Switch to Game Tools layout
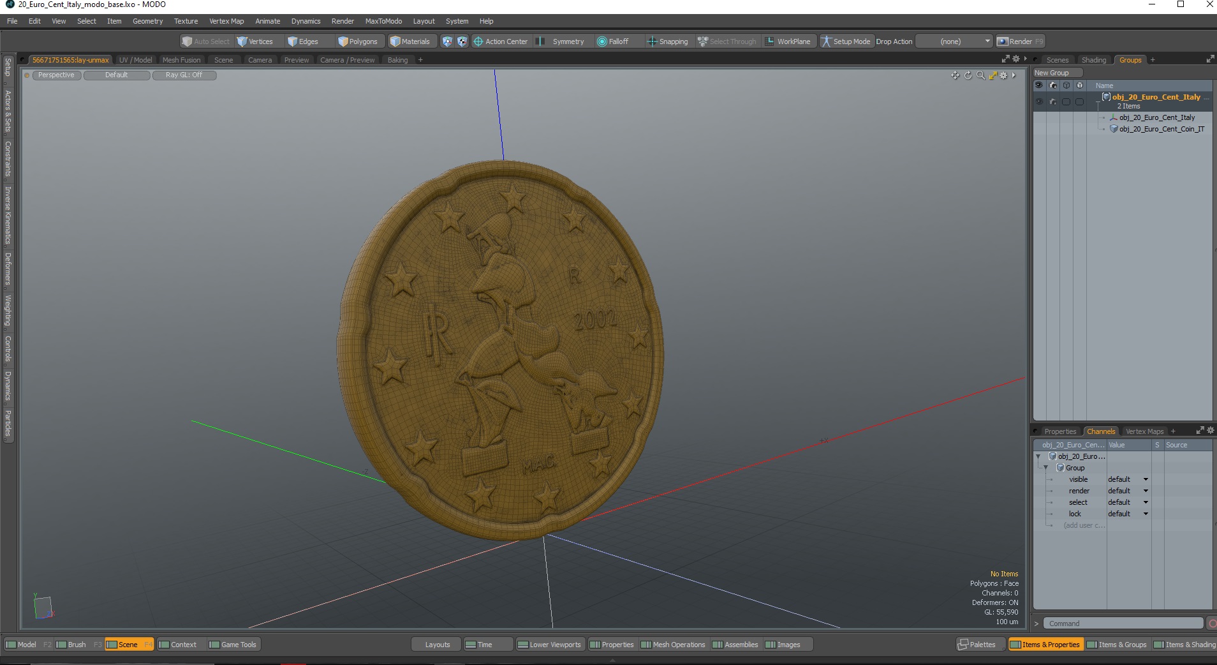The width and height of the screenshot is (1217, 665). [233, 645]
